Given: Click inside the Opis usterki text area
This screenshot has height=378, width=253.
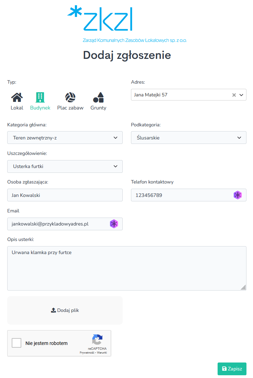Looking at the screenshot, I should point(126,269).
